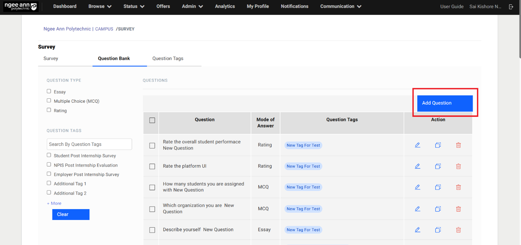The image size is (521, 245).
Task: Duplicate the 'Describe yourself' question
Action: 438,230
